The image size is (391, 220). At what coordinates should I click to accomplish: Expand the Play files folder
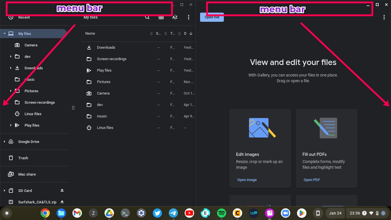coord(11,125)
